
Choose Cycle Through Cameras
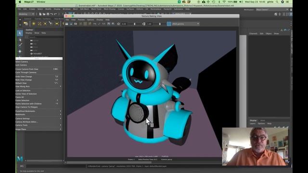coord(39,73)
